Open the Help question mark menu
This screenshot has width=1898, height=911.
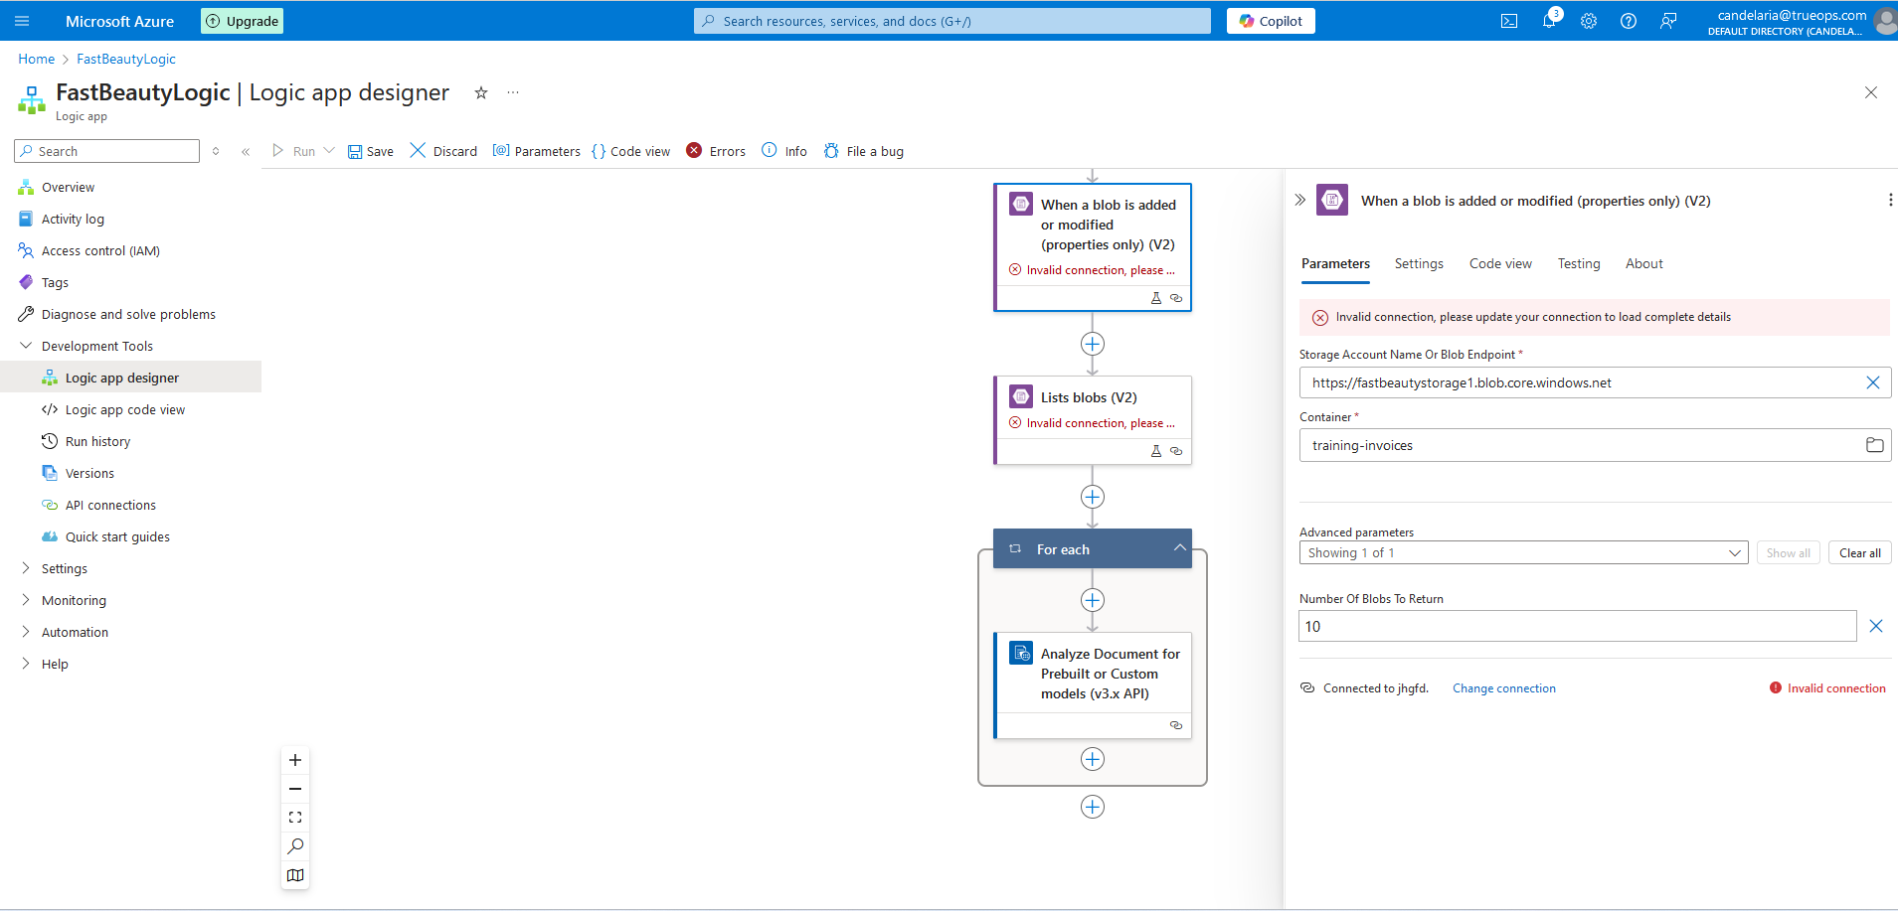pyautogui.click(x=1629, y=21)
